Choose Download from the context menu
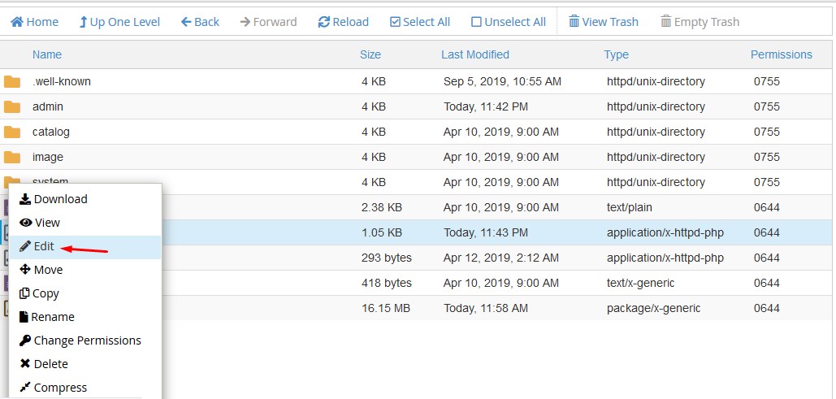 click(85, 199)
